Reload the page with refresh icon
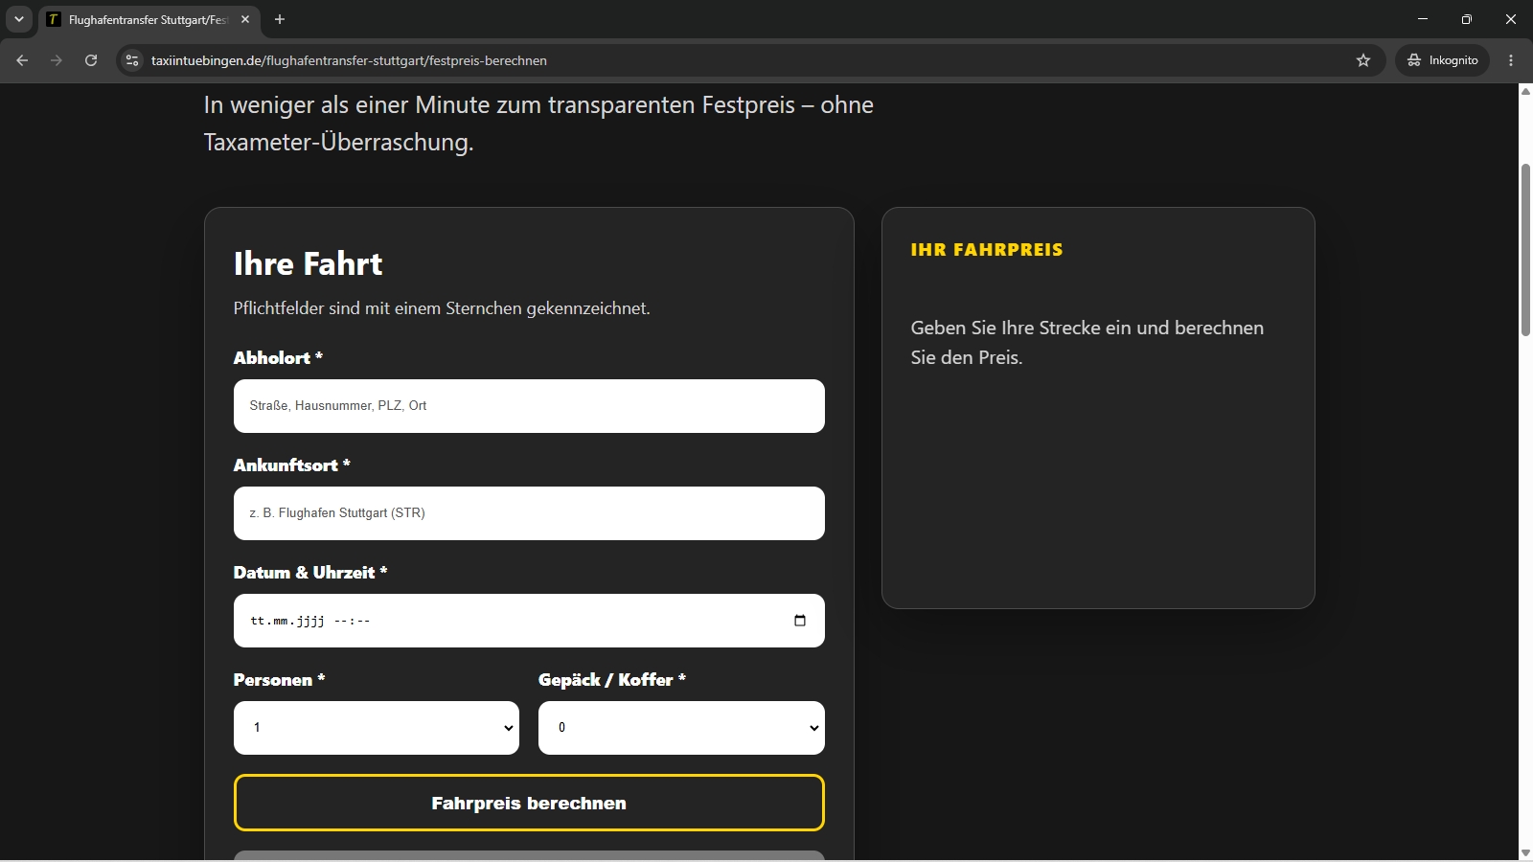Screen dimensions: 1533x862 click(x=91, y=60)
